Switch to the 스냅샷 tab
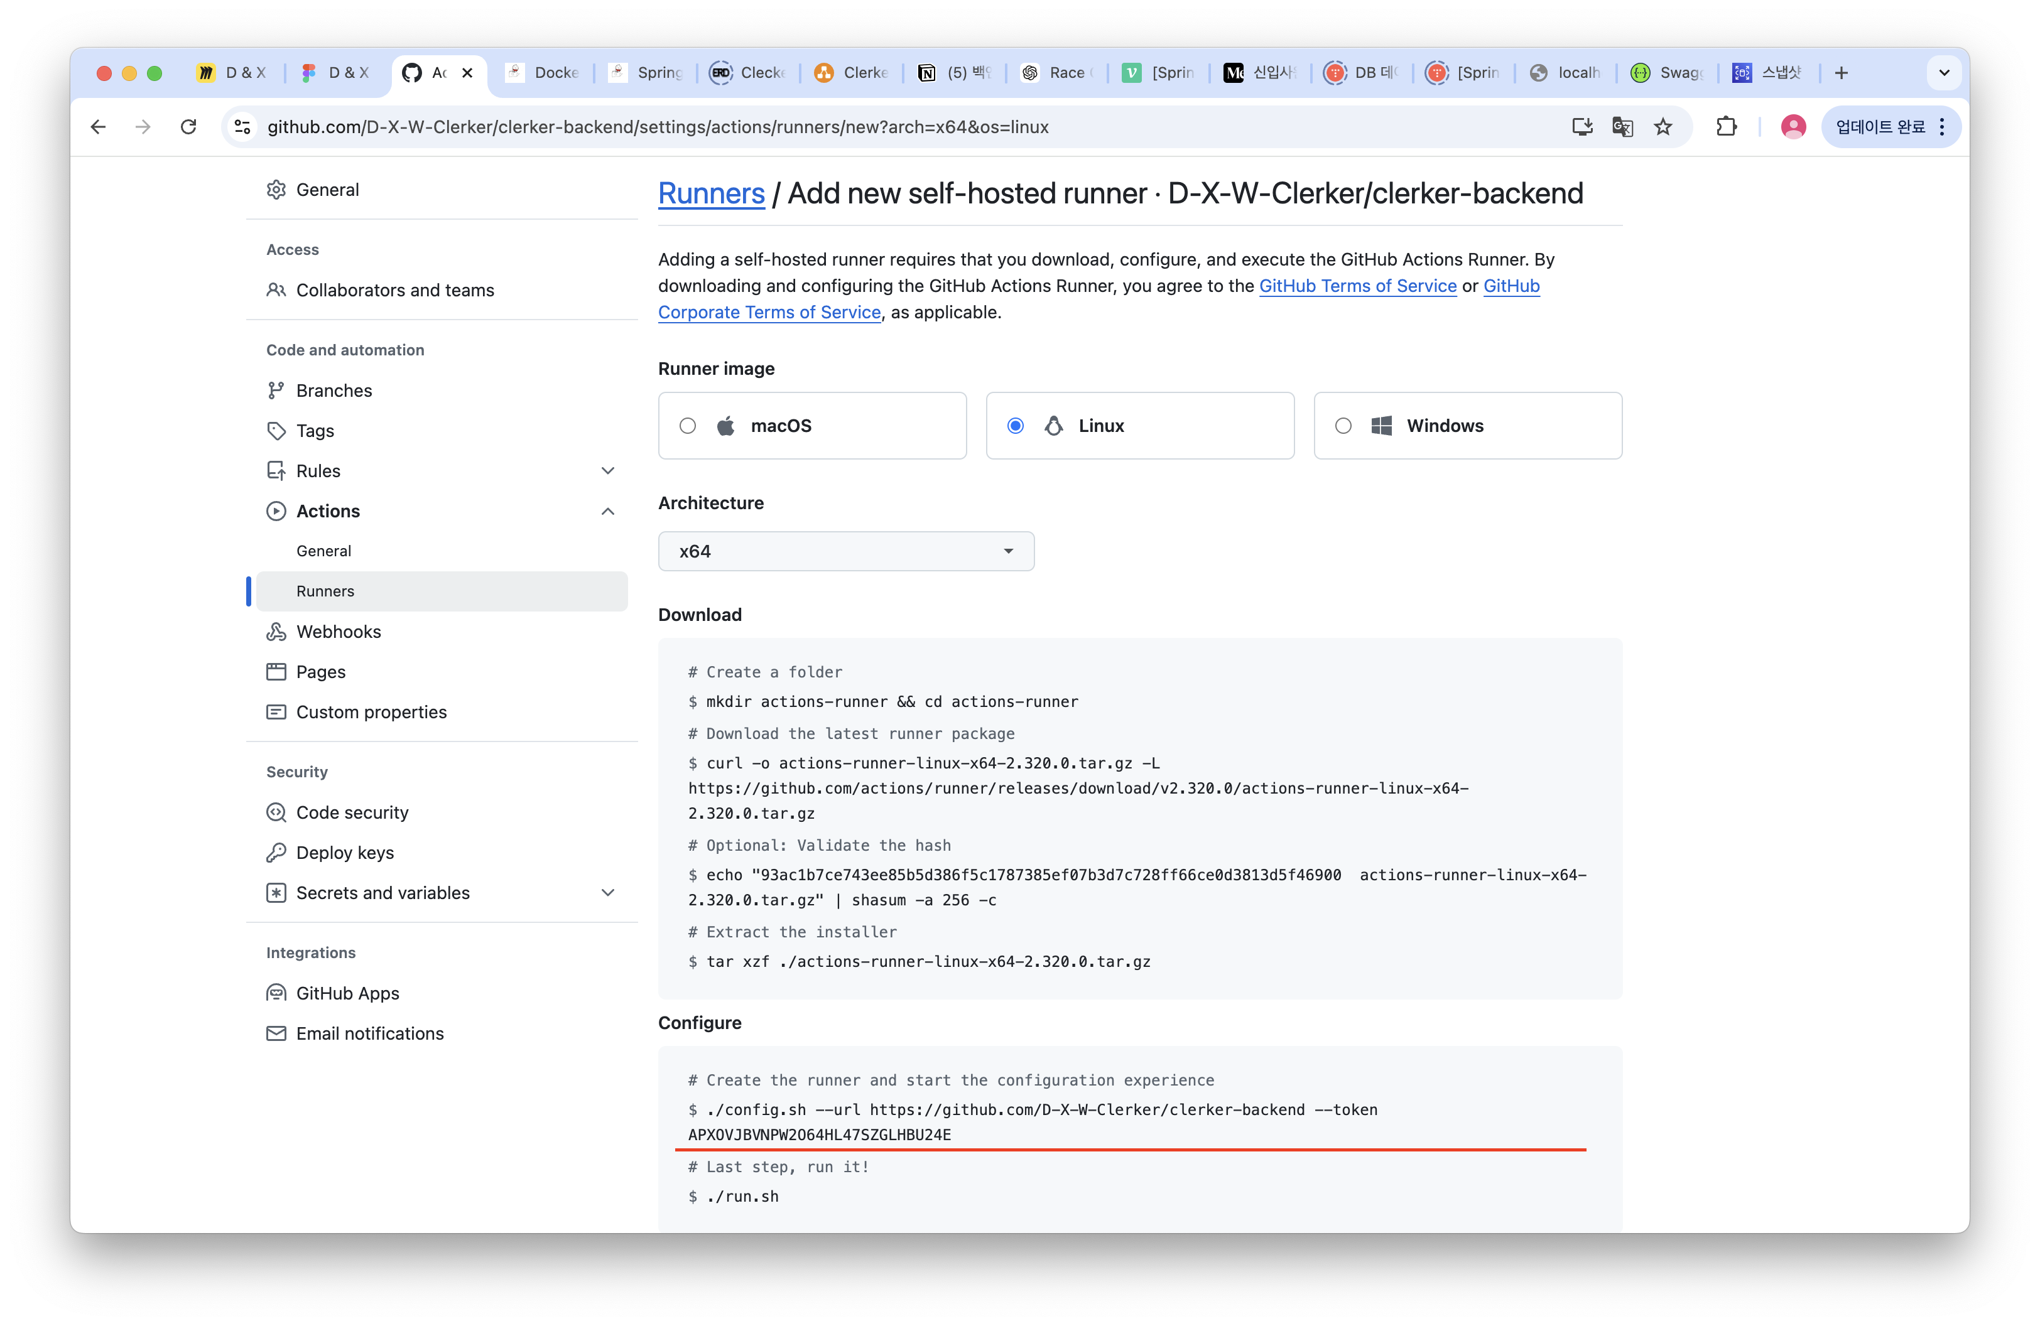The width and height of the screenshot is (2040, 1326). click(1767, 73)
